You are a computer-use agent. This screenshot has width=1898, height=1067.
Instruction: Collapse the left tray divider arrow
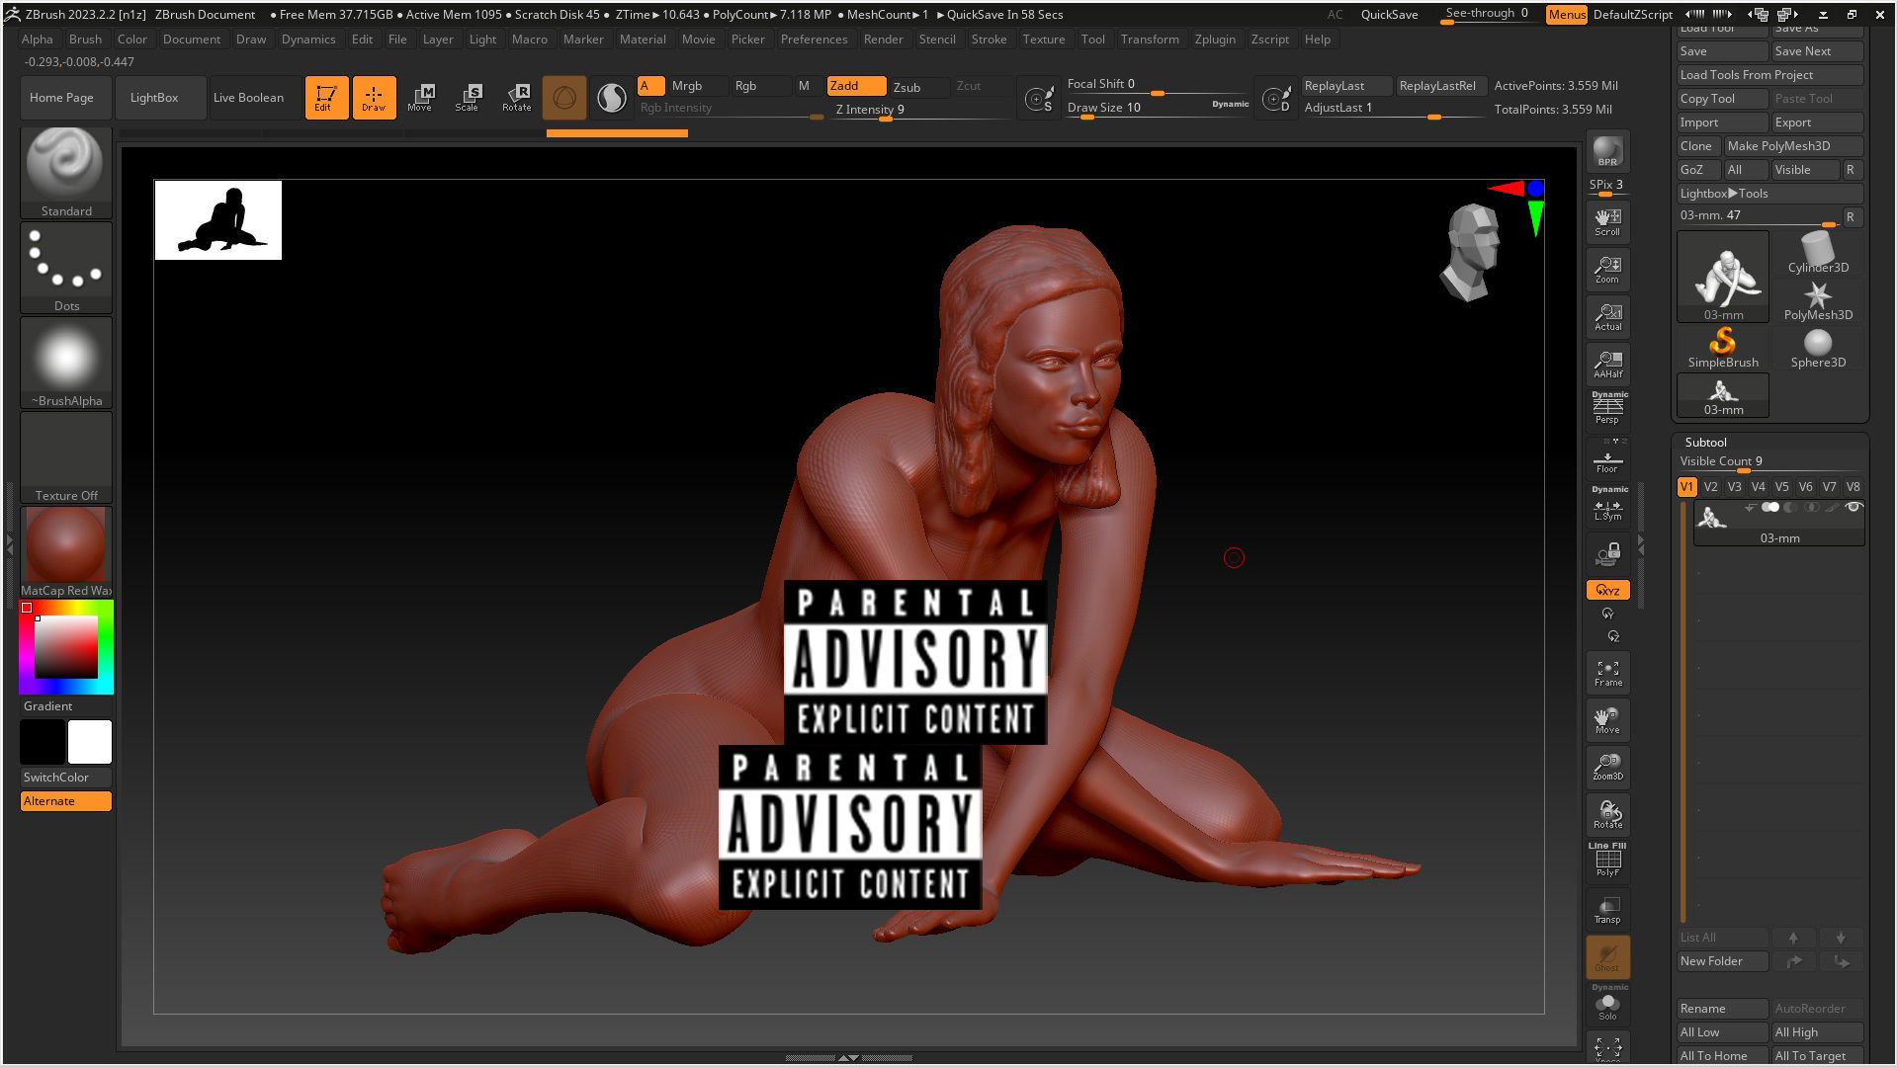[11, 543]
